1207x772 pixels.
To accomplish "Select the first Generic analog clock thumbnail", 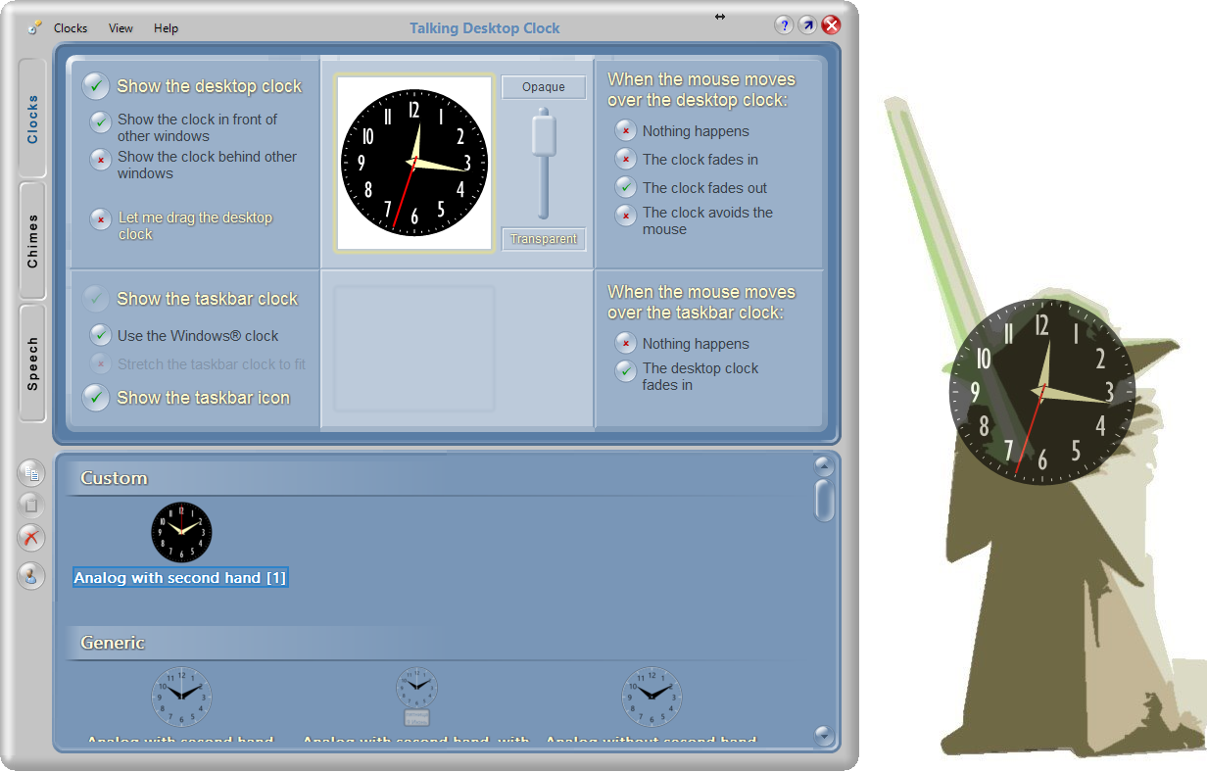I will pos(181,697).
